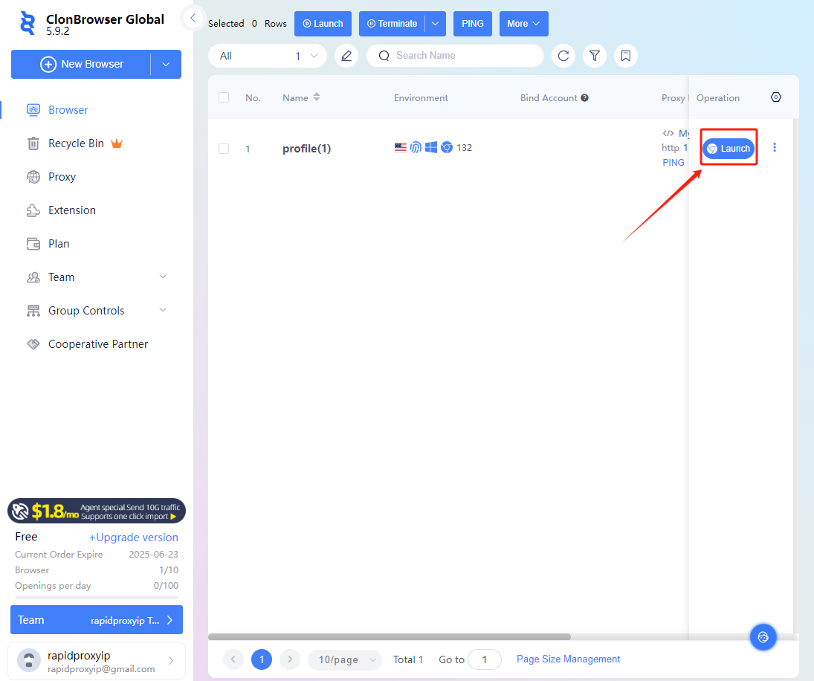
Task: Toggle the select-all checkbox in the header
Action: (224, 97)
